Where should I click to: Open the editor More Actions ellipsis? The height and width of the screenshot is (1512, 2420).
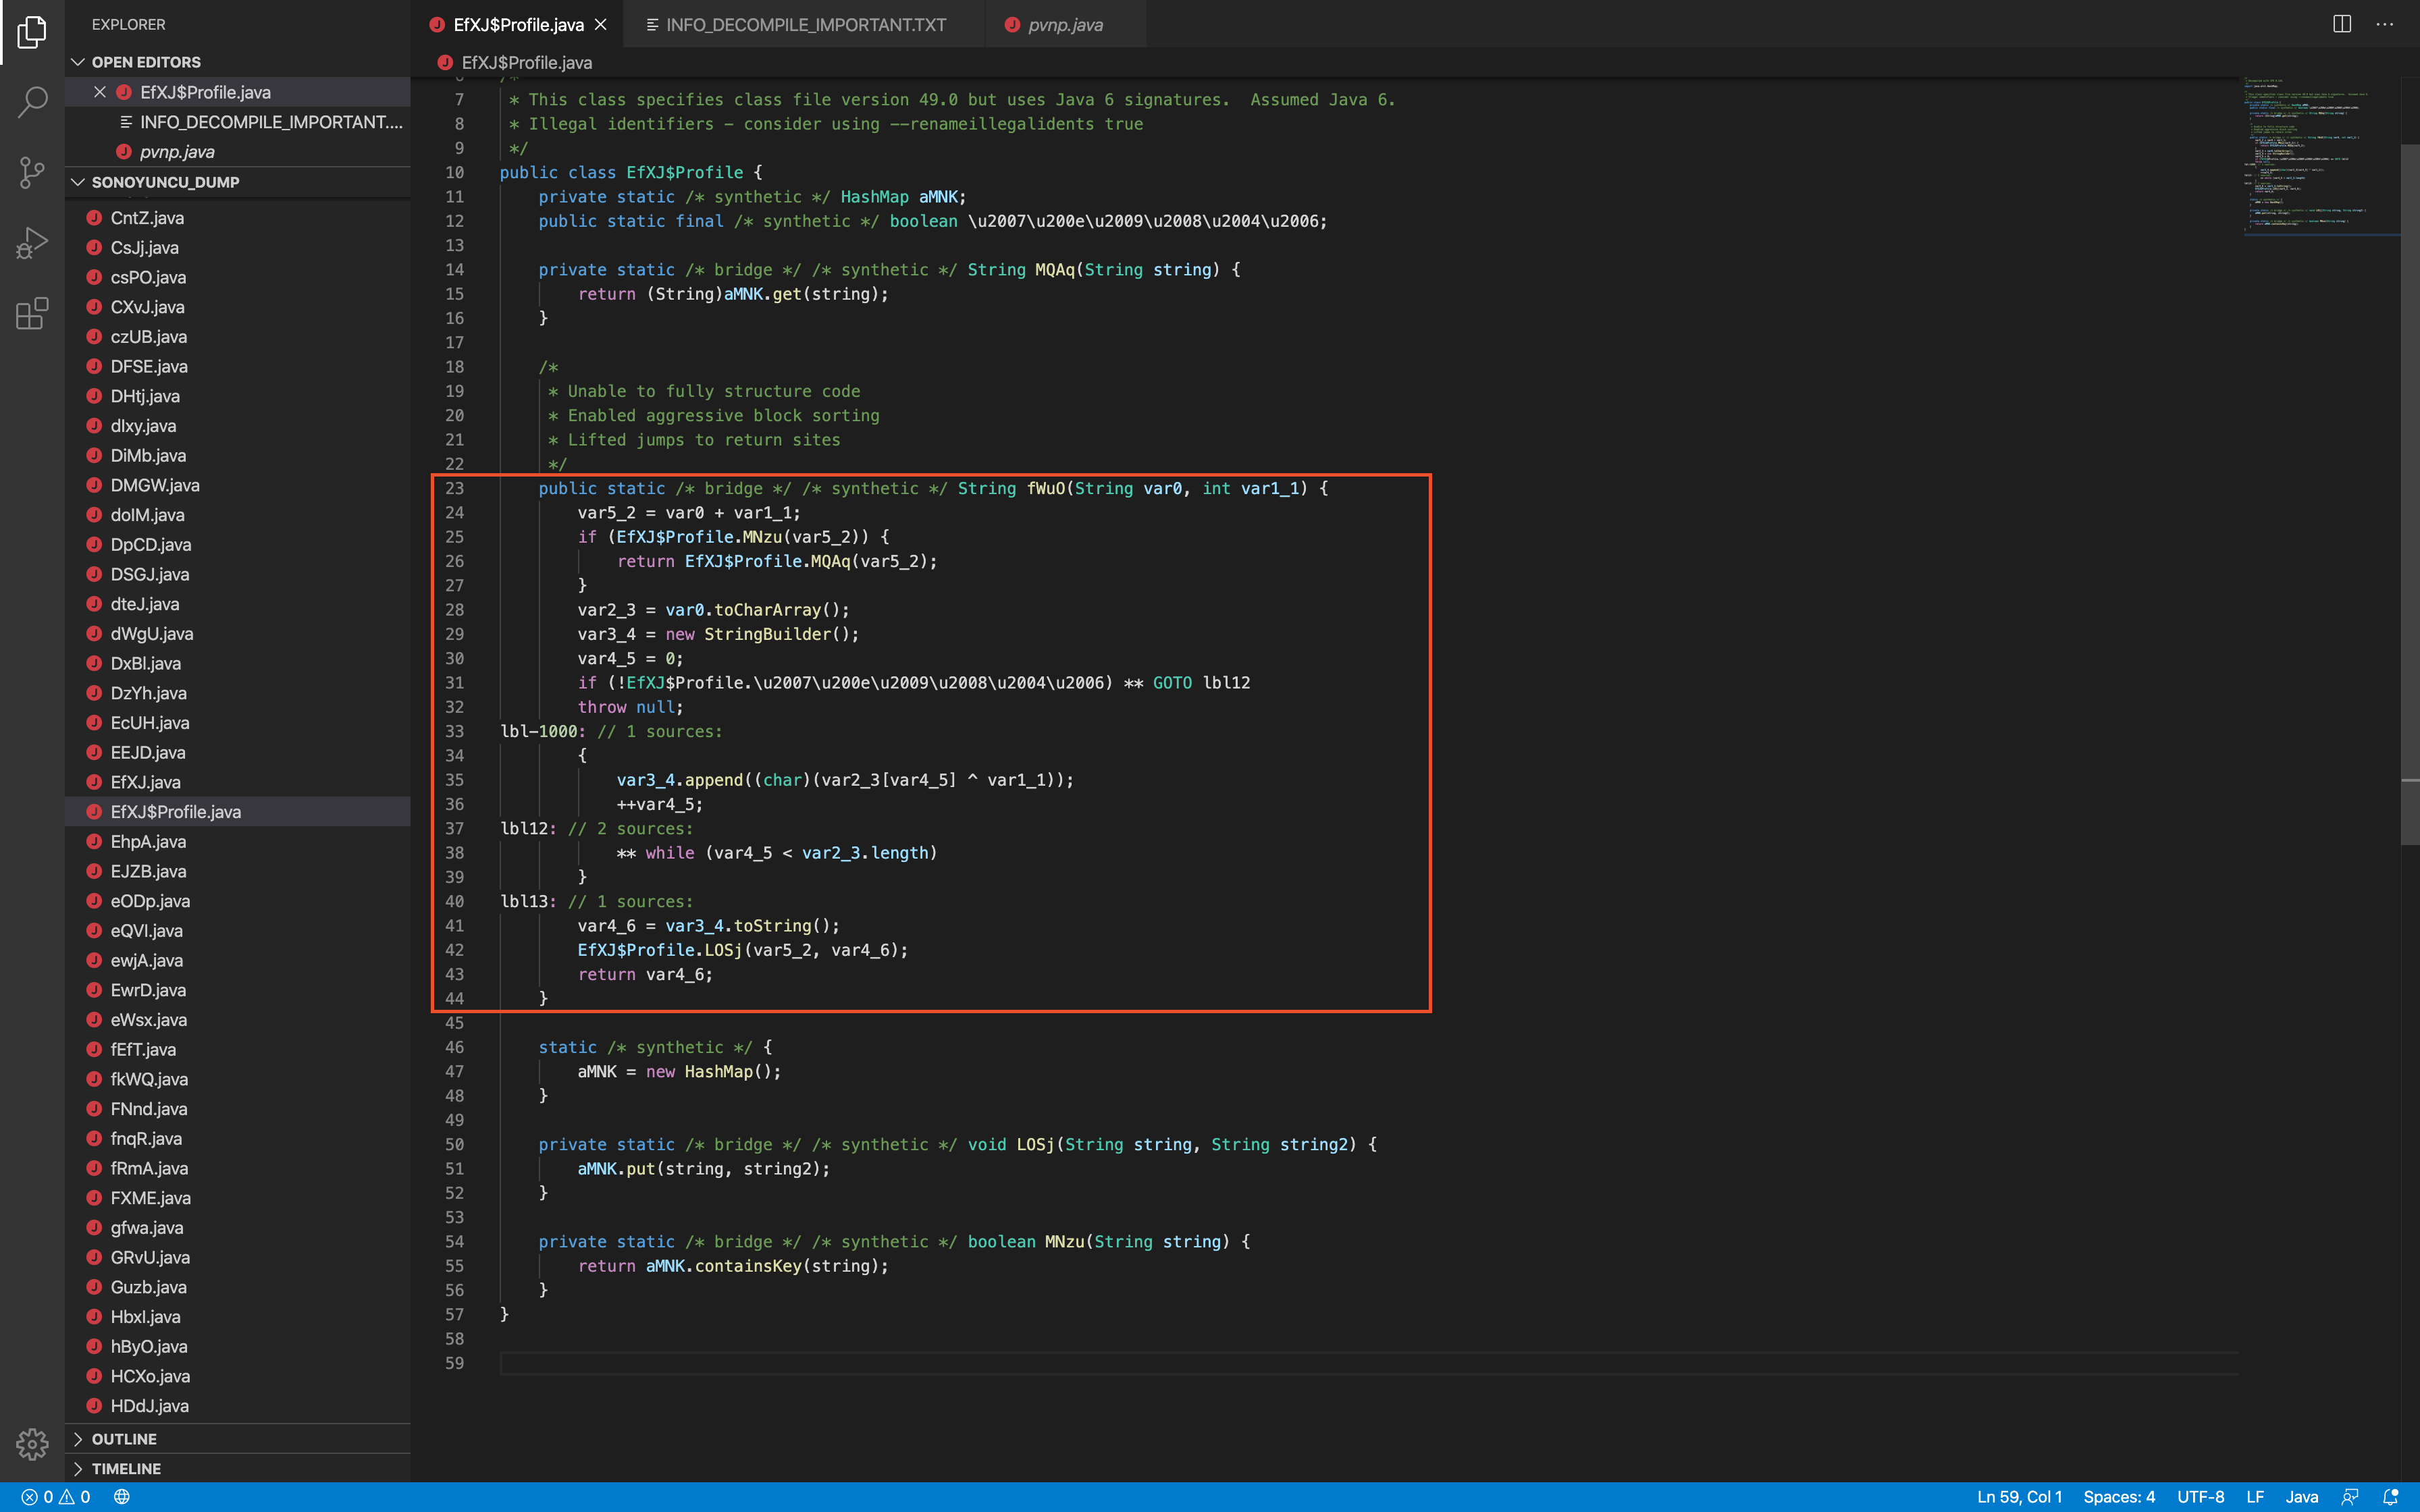pyautogui.click(x=2385, y=24)
